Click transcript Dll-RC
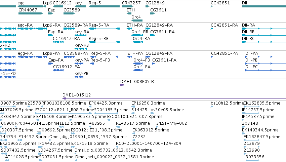The height and width of the screenshot is (162, 286). pyautogui.click(x=248, y=39)
